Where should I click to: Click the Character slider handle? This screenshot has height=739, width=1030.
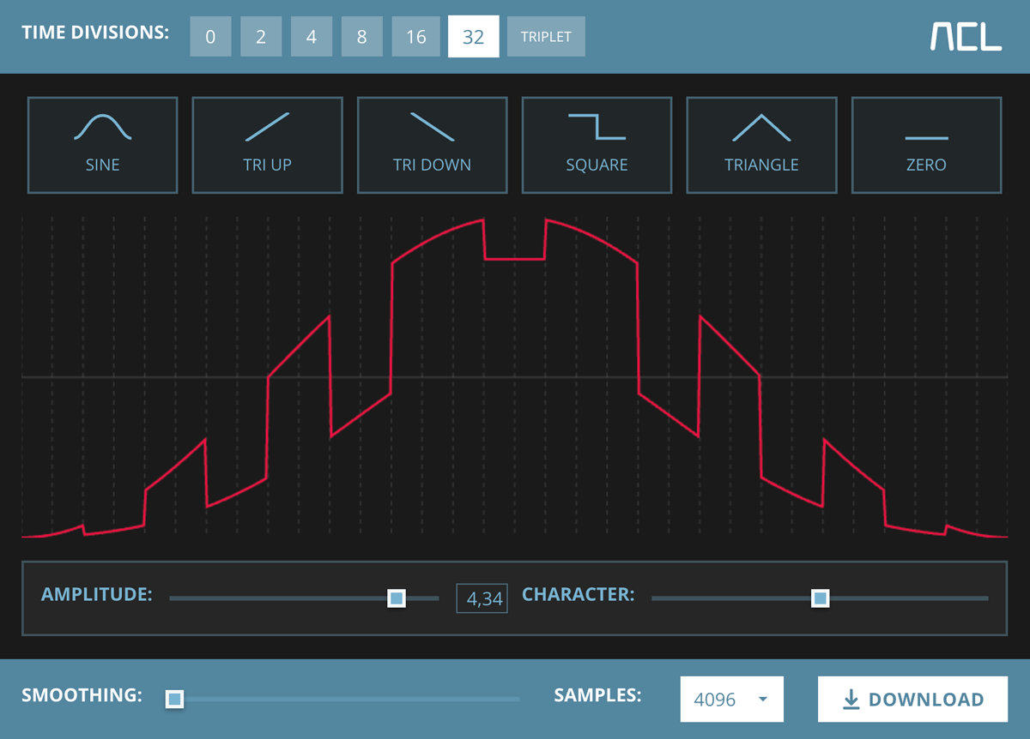coord(820,598)
